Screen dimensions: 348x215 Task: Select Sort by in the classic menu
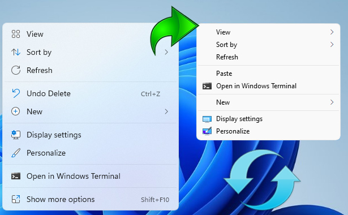268,45
